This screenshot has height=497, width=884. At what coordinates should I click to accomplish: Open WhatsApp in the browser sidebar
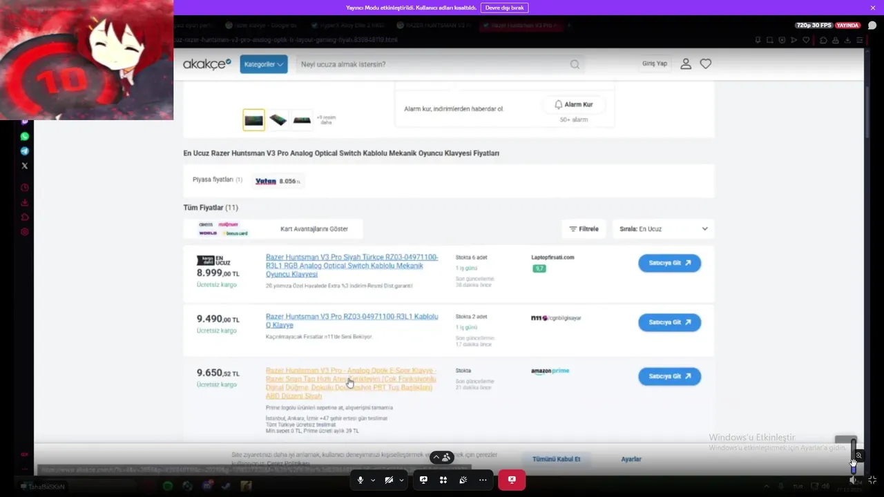[x=25, y=137]
